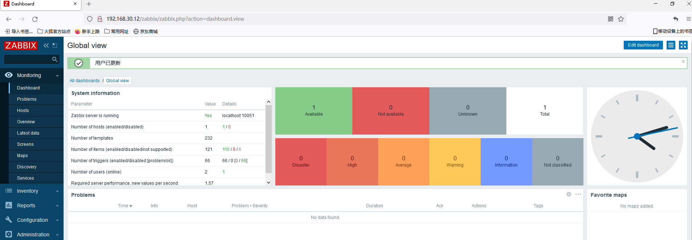
Task: Expand the Inventory menu section
Action: (57, 191)
